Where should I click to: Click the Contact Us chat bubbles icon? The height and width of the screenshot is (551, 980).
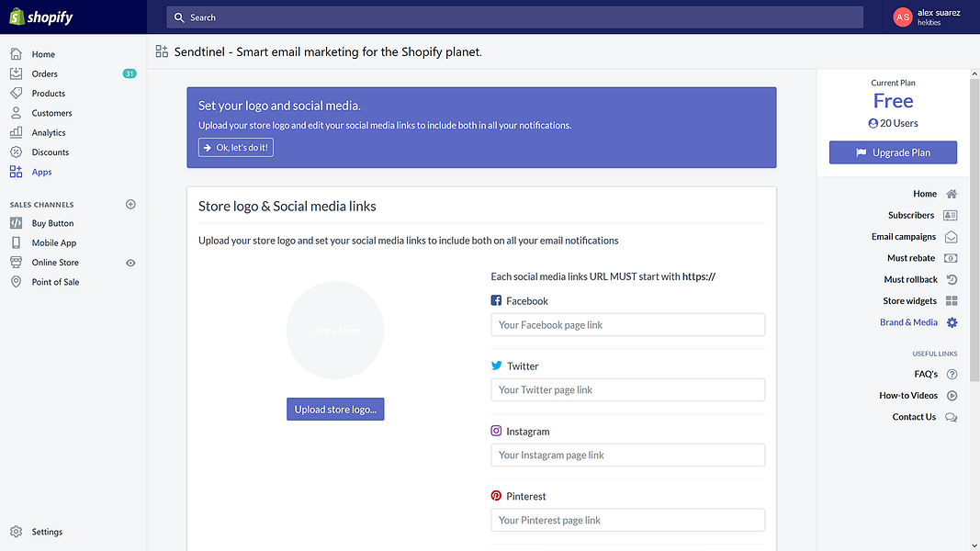pos(951,417)
